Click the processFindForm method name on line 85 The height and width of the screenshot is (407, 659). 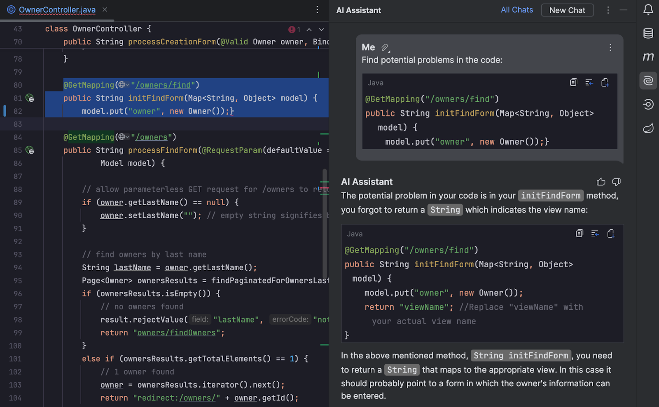(163, 150)
